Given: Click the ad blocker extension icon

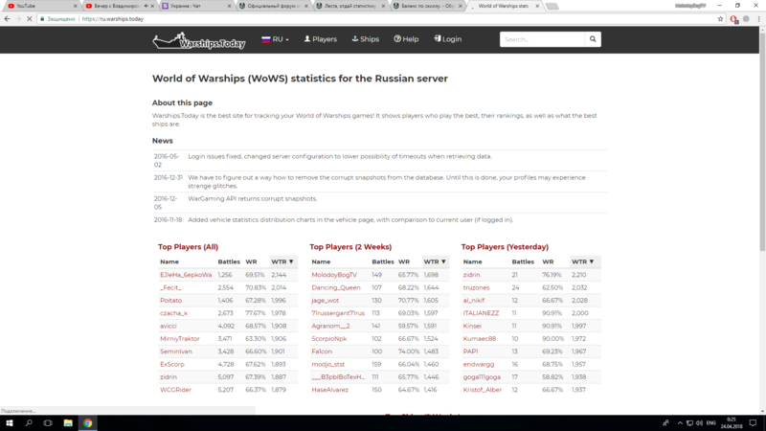Looking at the screenshot, I should coord(733,19).
